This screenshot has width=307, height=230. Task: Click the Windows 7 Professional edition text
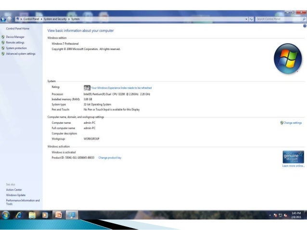point(65,44)
